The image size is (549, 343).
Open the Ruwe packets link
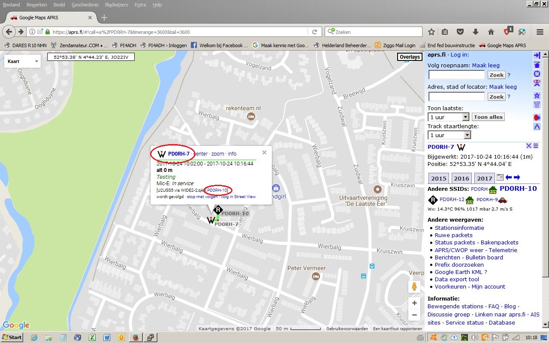pyautogui.click(x=454, y=235)
